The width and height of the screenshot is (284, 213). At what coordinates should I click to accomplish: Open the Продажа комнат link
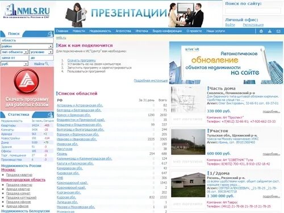[x=18, y=193]
